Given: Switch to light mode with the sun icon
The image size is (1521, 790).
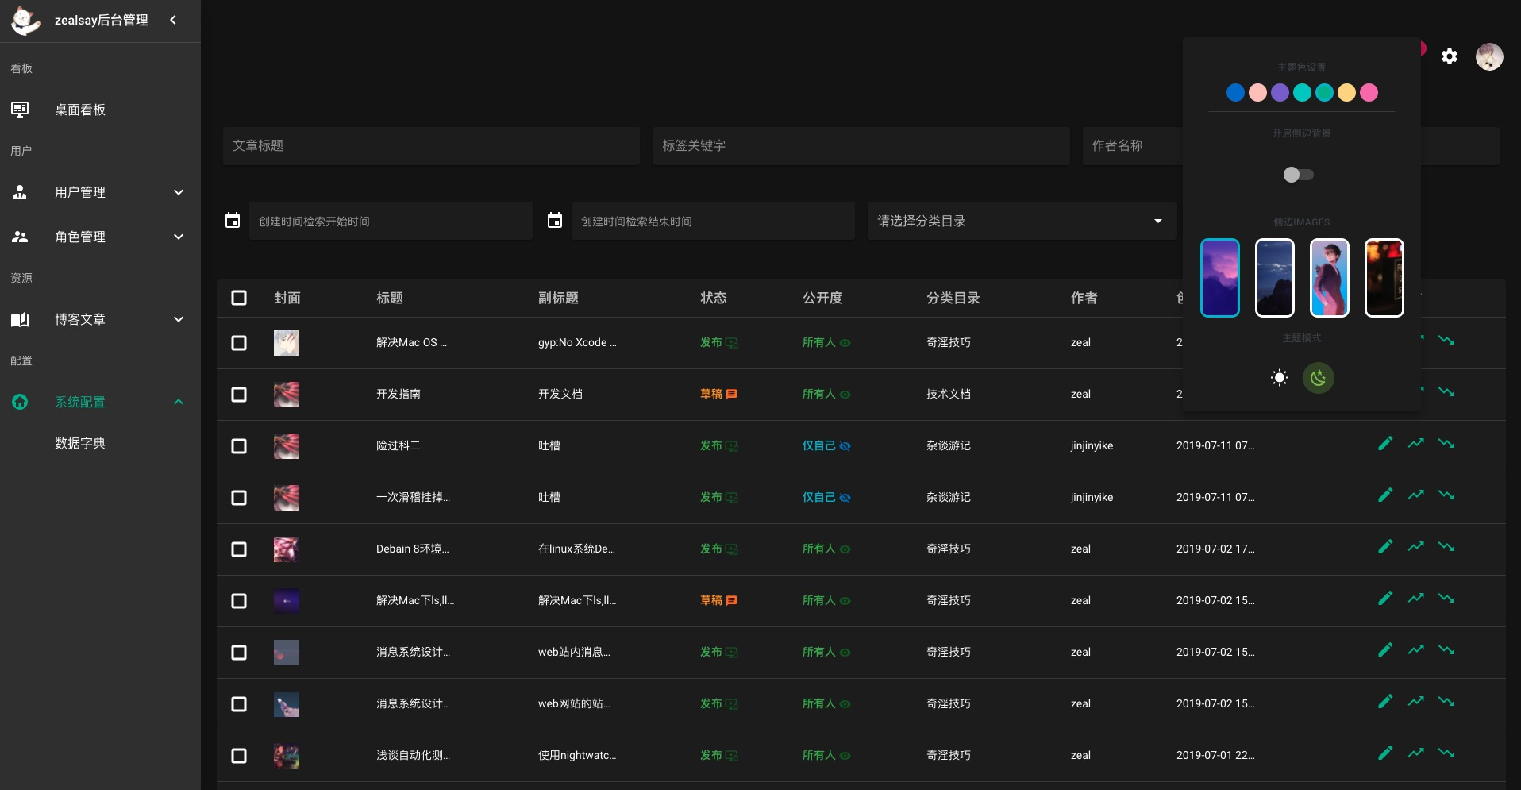Looking at the screenshot, I should pos(1280,378).
